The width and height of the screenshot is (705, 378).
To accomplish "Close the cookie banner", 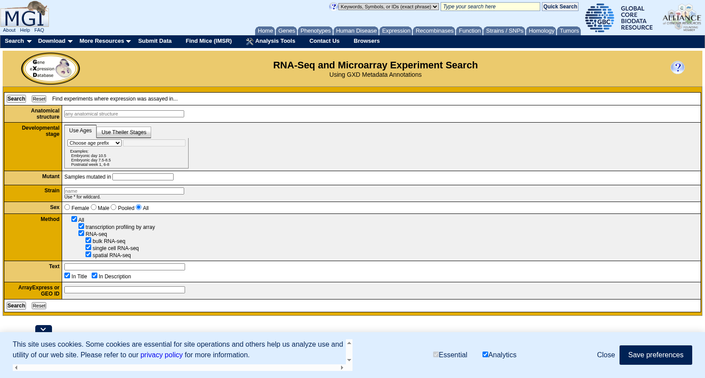I will point(606,355).
